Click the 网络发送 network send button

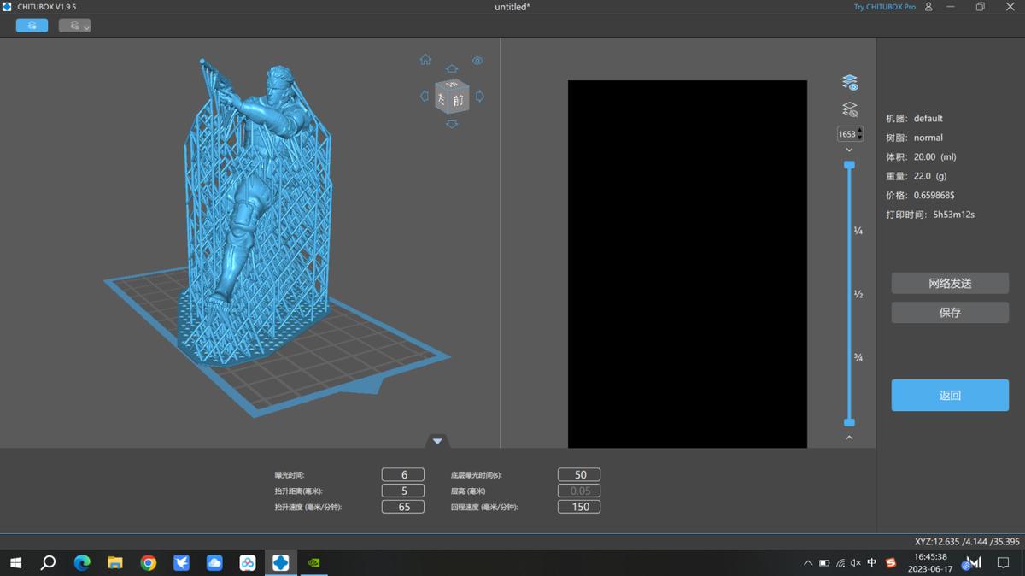tap(950, 283)
